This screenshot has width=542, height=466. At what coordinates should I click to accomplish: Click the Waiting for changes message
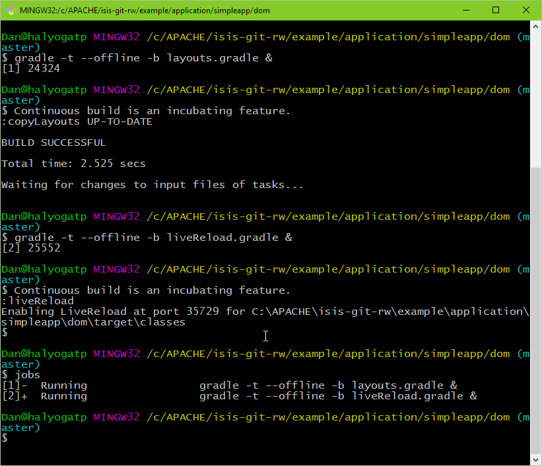[152, 185]
